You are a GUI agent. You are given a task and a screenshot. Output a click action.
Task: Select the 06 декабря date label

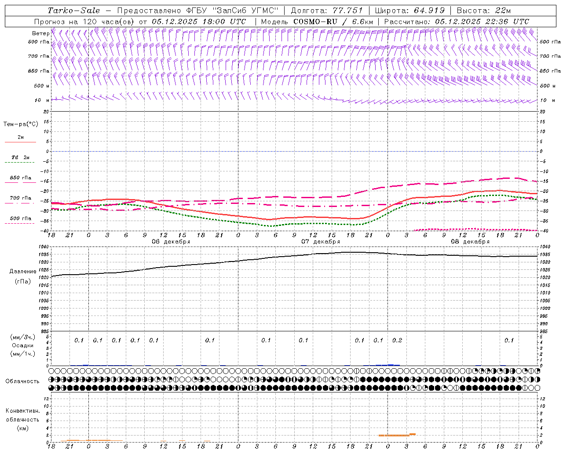tap(171, 242)
